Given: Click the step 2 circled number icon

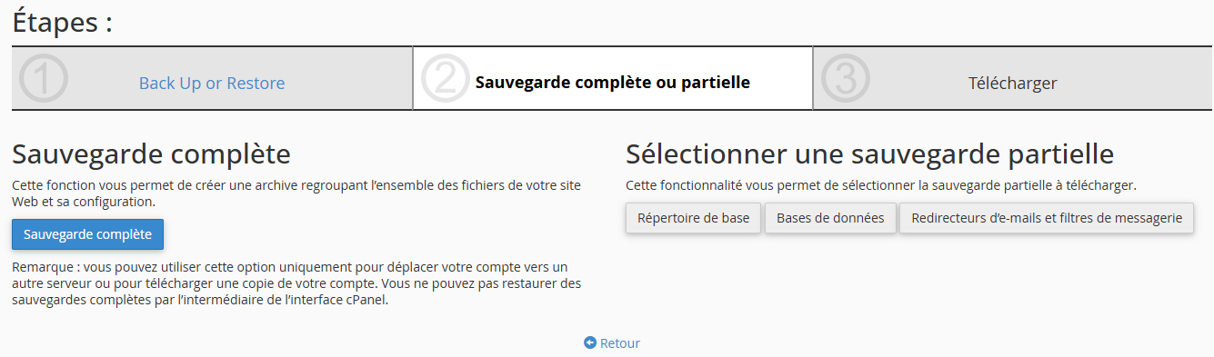Looking at the screenshot, I should 445,79.
